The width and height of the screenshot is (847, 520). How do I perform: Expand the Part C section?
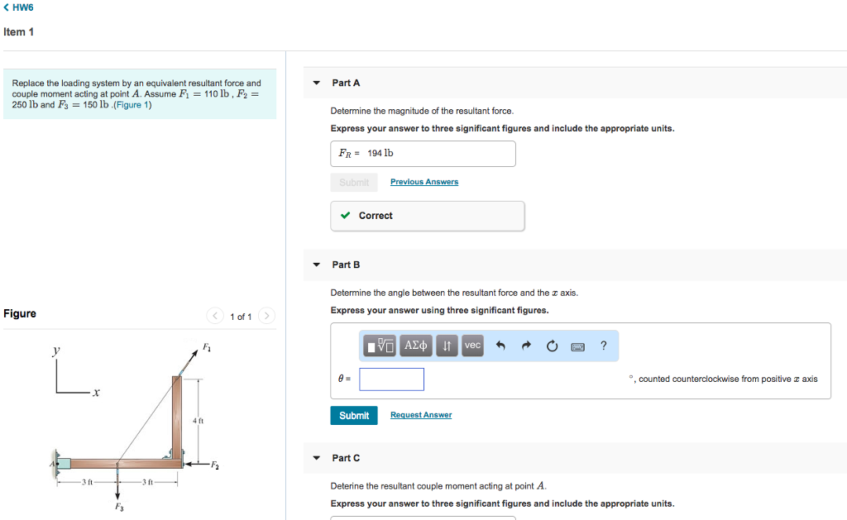316,458
